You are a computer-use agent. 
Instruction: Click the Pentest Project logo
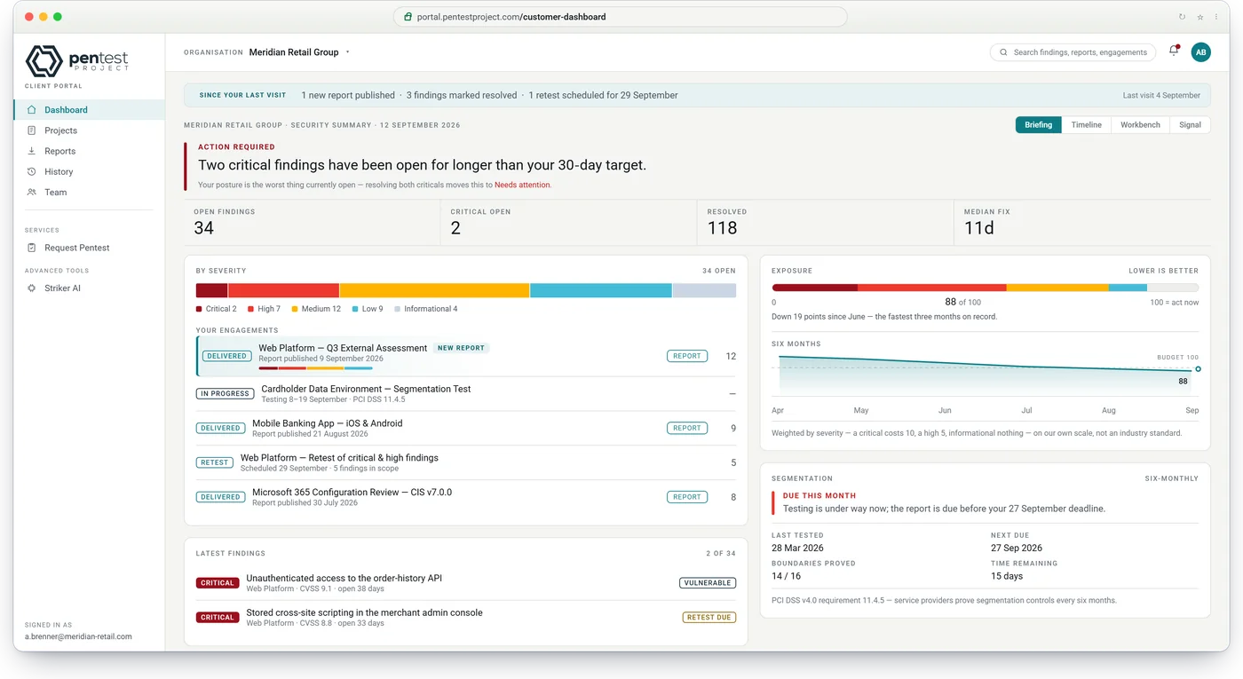coord(77,60)
